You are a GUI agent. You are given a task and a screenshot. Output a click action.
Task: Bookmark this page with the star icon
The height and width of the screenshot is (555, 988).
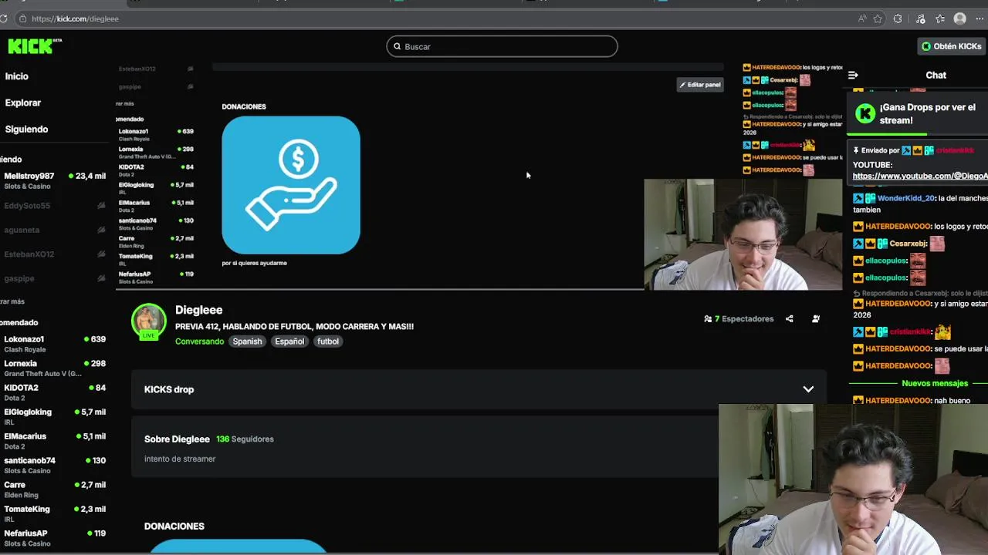tap(878, 18)
